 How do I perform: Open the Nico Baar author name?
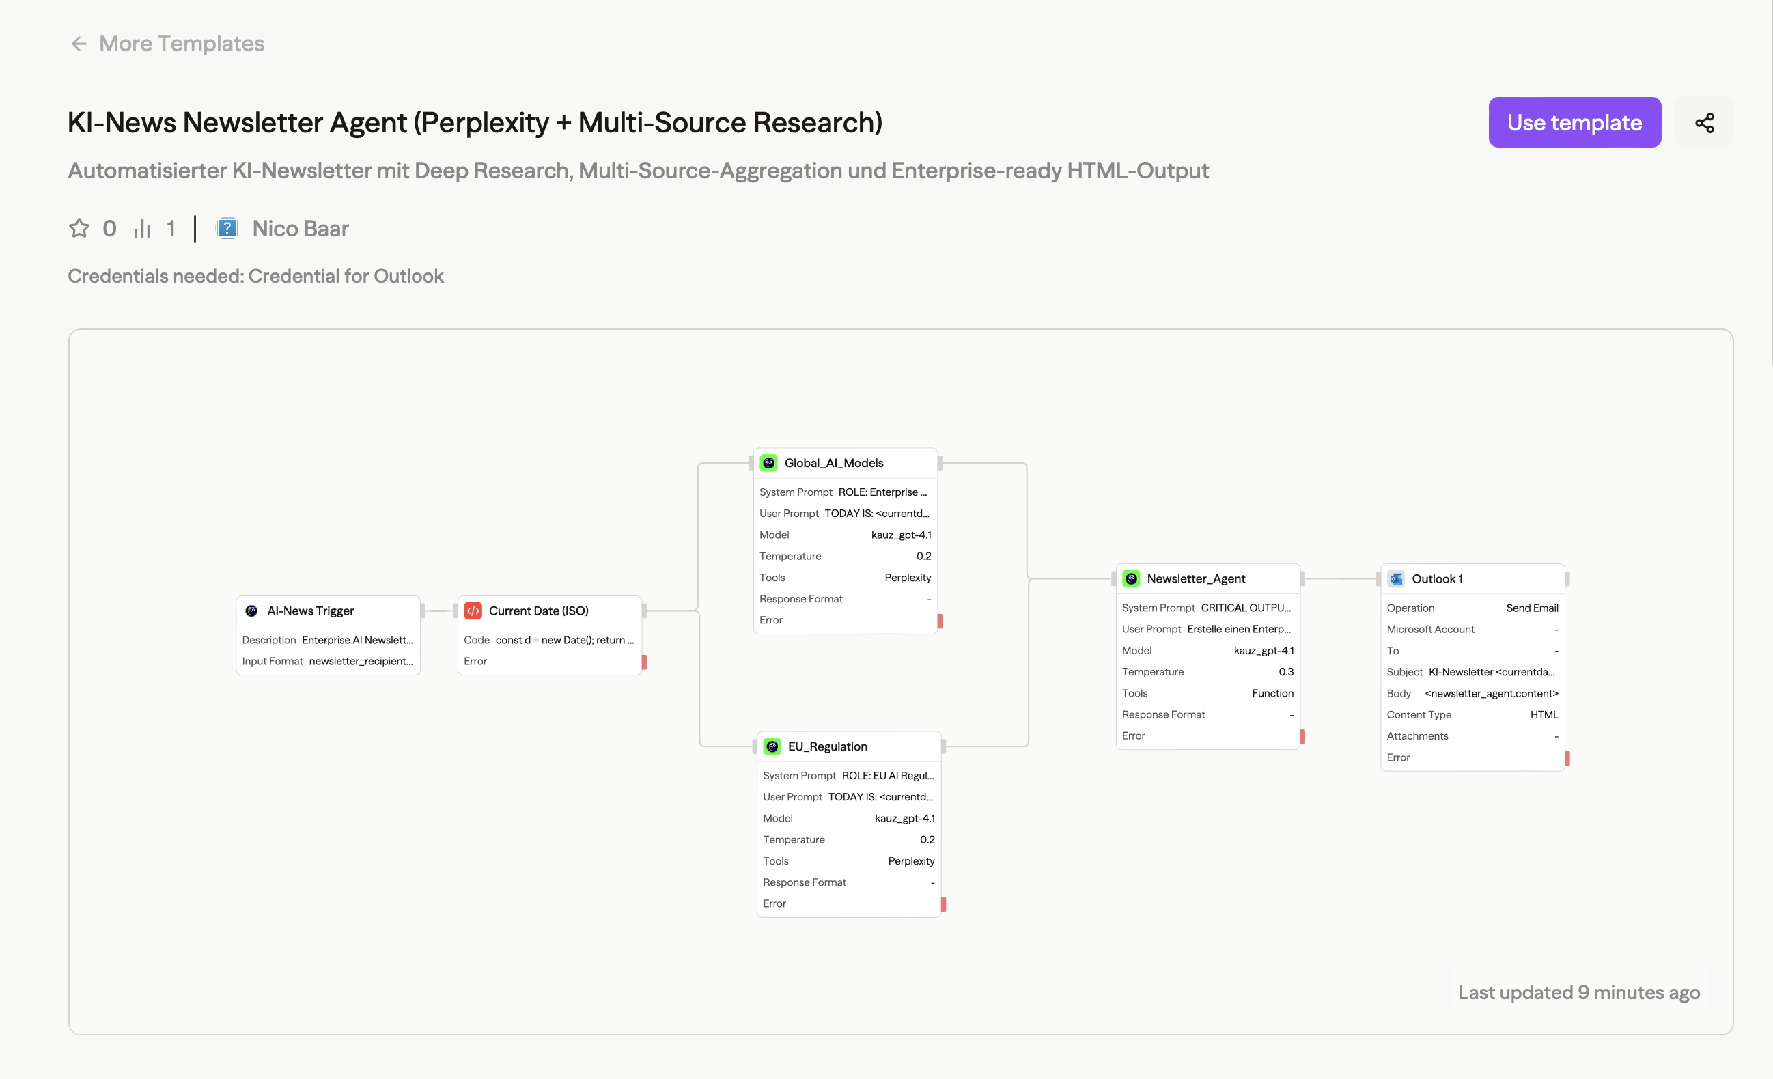click(x=300, y=229)
